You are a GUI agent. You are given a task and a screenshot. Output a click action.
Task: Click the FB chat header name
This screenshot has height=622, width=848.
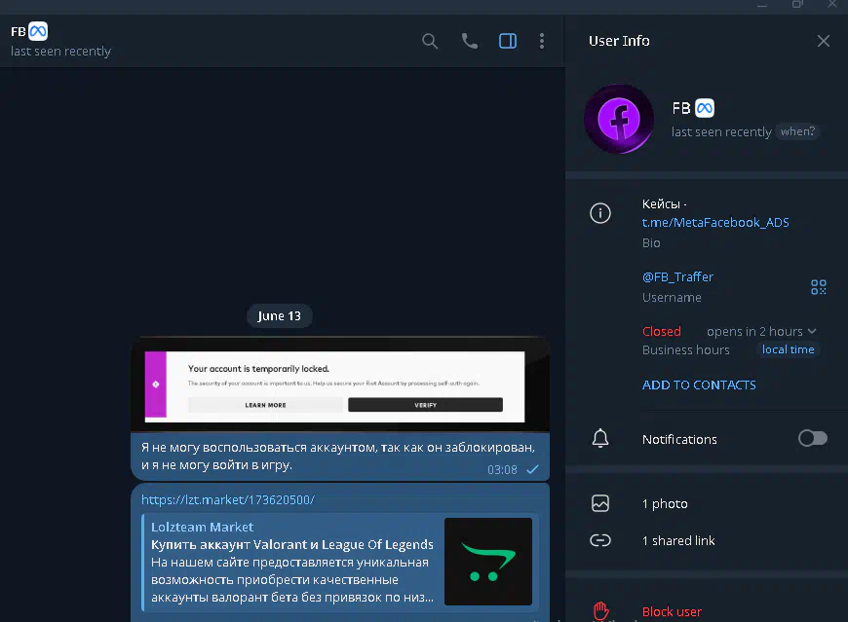[x=19, y=31]
